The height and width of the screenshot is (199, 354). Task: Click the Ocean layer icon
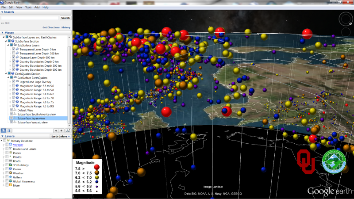point(11,169)
